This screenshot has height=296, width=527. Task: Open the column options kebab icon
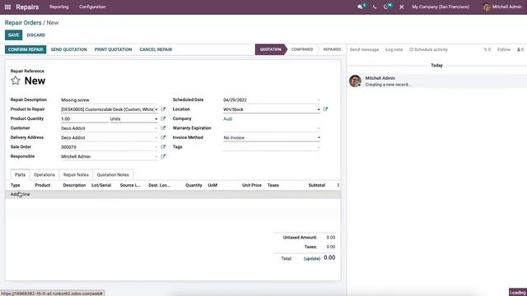[338, 185]
